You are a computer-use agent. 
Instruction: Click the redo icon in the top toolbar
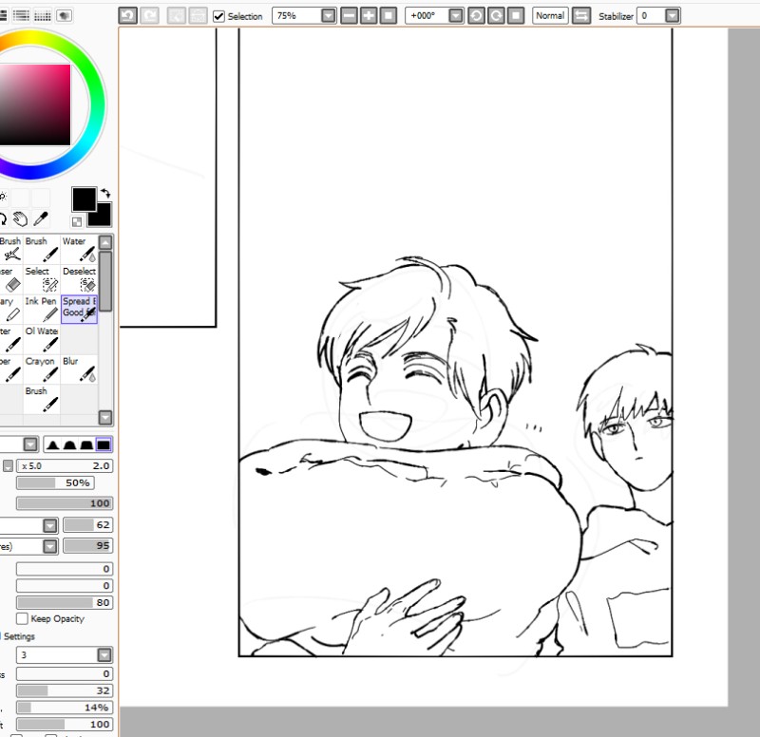[x=149, y=16]
